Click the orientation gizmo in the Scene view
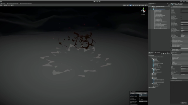The height and width of the screenshot is (105, 188). pyautogui.click(x=143, y=10)
